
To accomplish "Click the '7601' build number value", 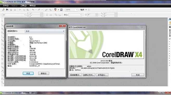I will click(x=31, y=39).
